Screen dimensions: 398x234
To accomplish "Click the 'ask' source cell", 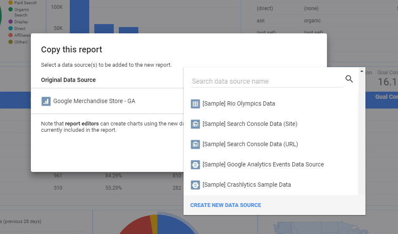I will click(261, 21).
